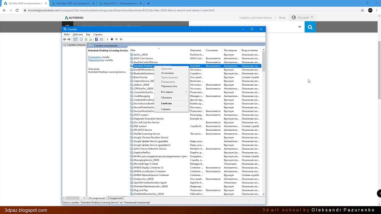
Task: Click the Pause service toolbar icon
Action: pyautogui.click(x=116, y=39)
